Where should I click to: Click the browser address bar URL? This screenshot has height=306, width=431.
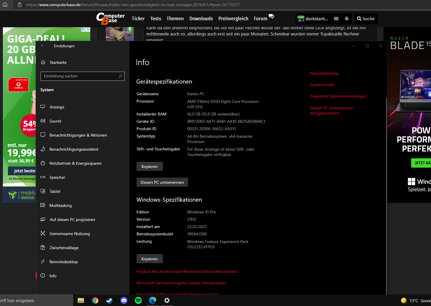pos(133,5)
